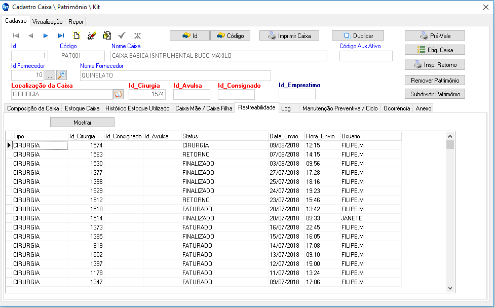
Task: Select the Manutenção Preventiva / Ciclo tab
Action: click(340, 108)
